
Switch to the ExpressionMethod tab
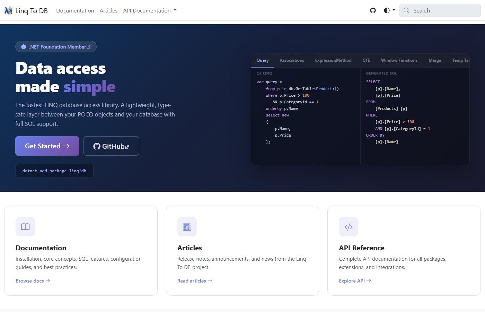tap(333, 60)
